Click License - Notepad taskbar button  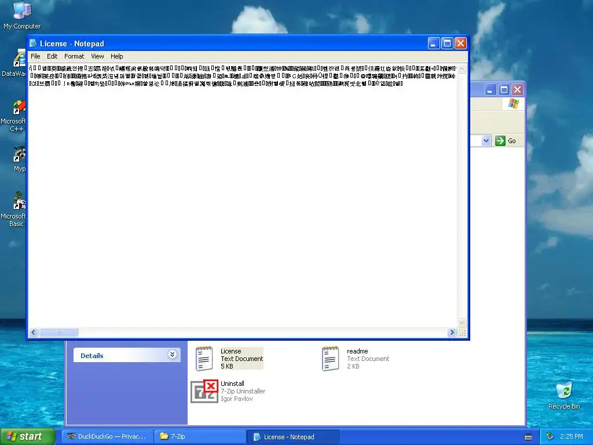click(x=292, y=437)
